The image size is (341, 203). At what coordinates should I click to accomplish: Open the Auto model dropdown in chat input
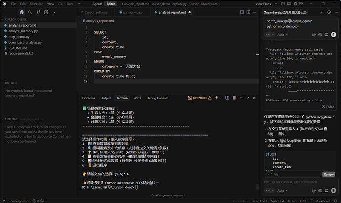pos(281,190)
